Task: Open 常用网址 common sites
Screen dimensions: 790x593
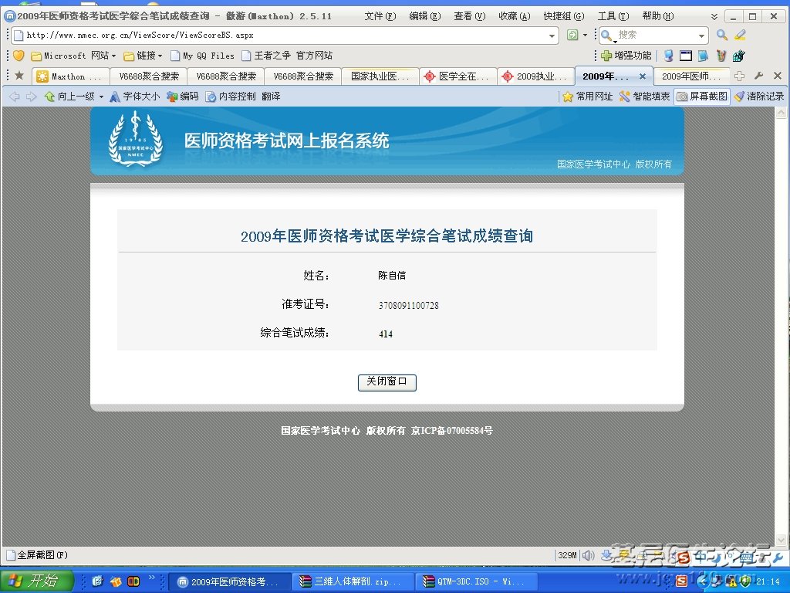Action: tap(587, 97)
